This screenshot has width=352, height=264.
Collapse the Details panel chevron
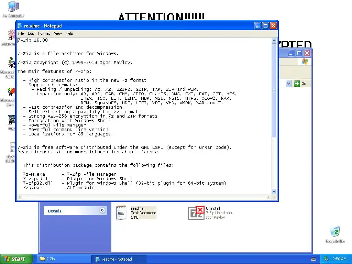pos(102,210)
